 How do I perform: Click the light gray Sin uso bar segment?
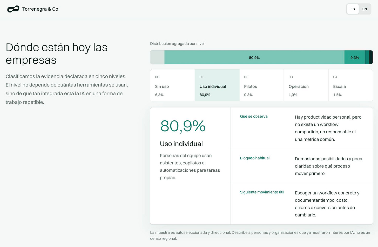point(157,57)
